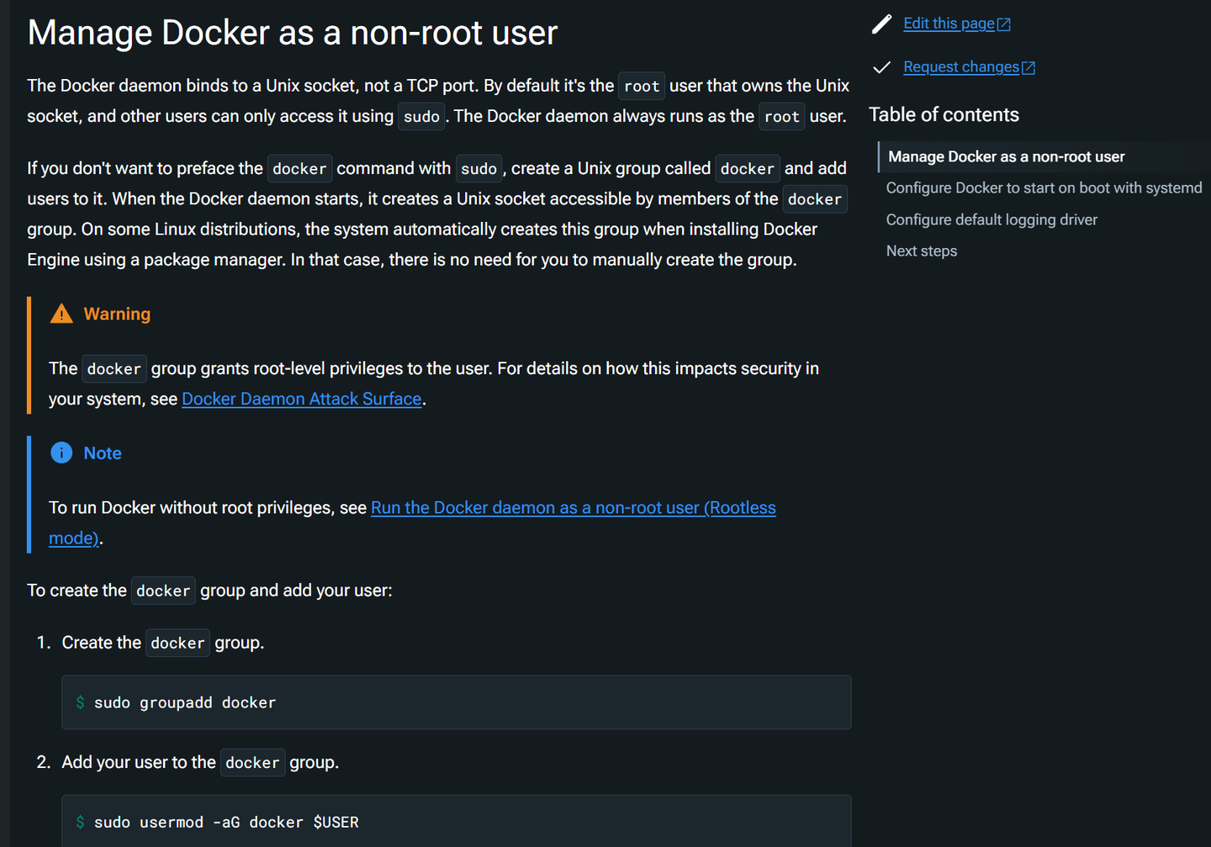The height and width of the screenshot is (847, 1211).
Task: Select Configure Docker to start on boot with systemd
Action: (x=1044, y=188)
